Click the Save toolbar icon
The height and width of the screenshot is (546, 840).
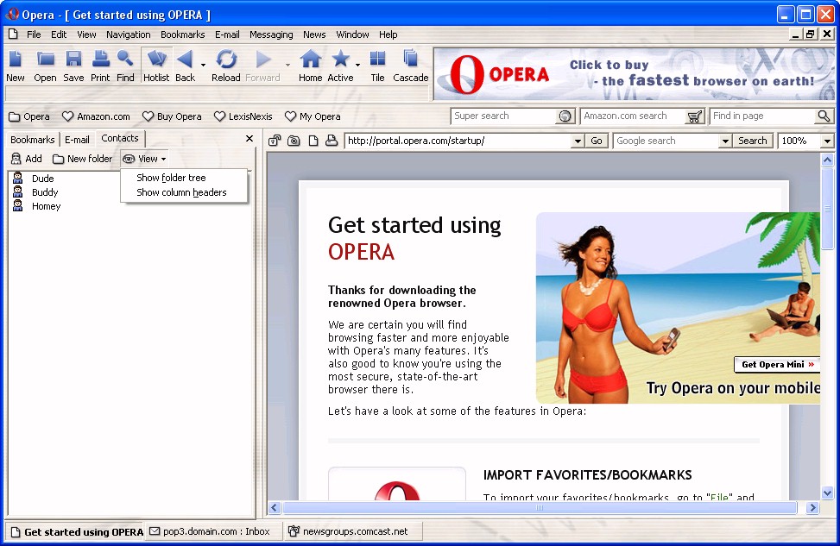[73, 66]
